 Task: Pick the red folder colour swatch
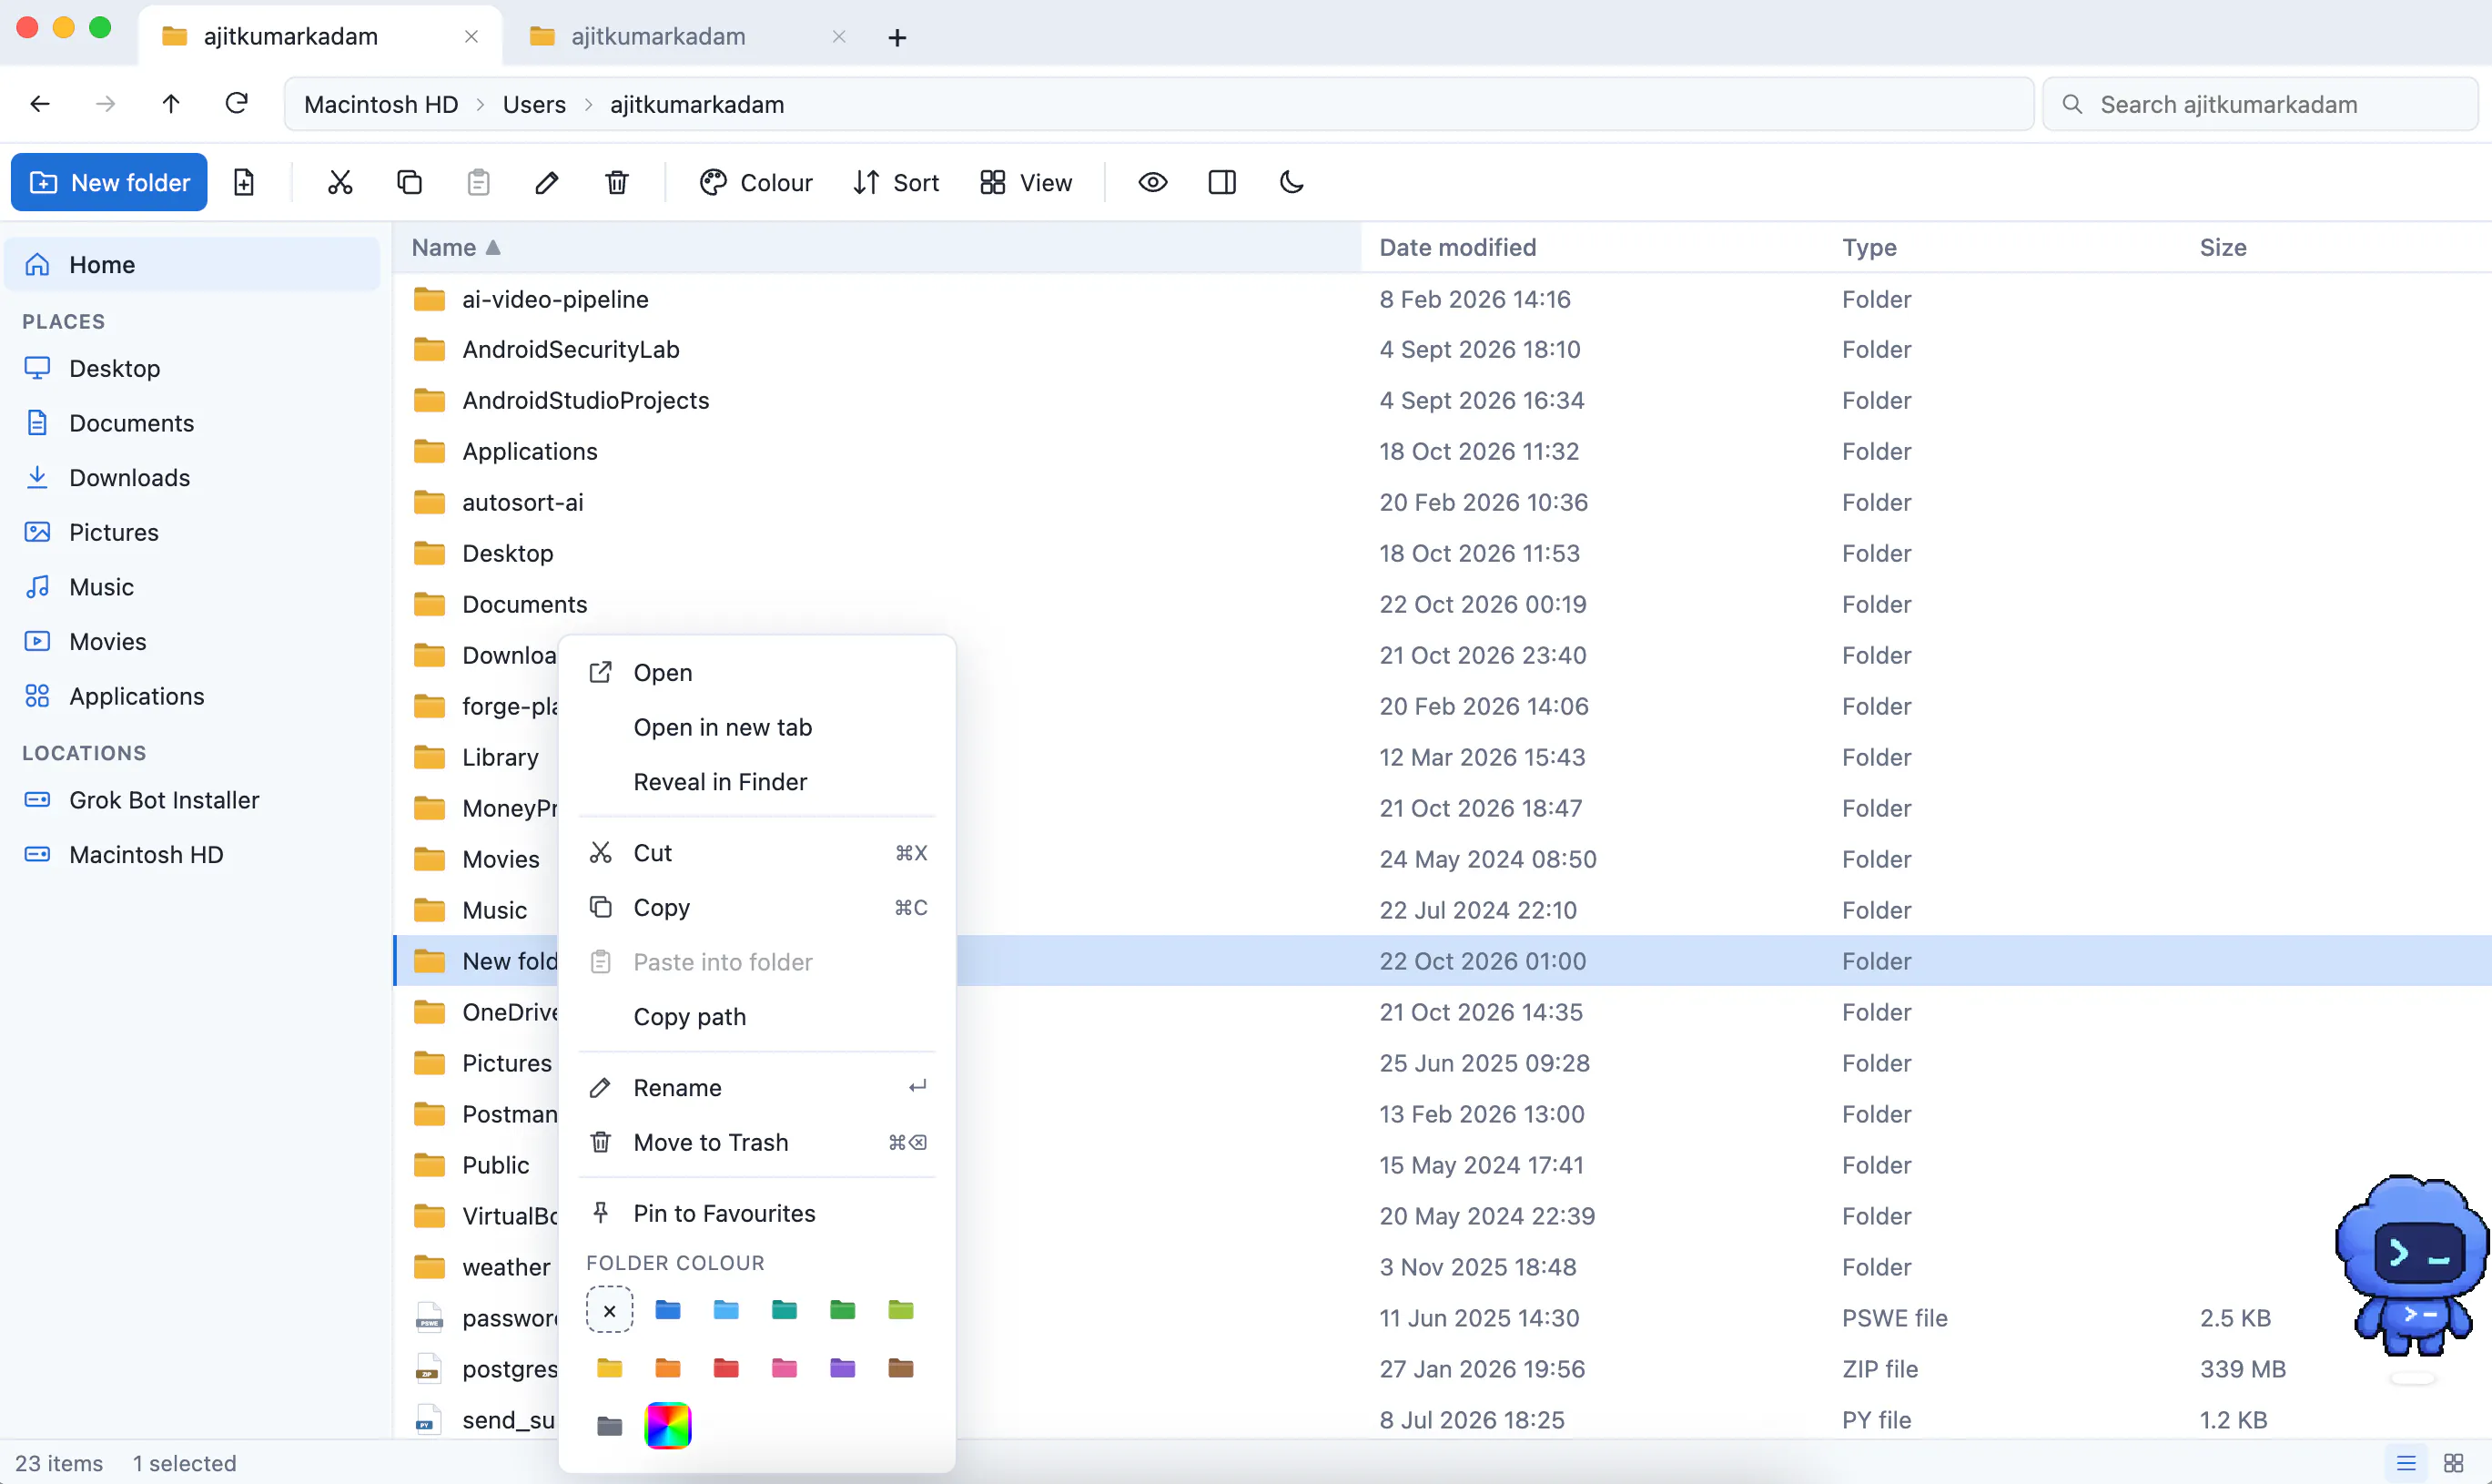click(x=726, y=1368)
